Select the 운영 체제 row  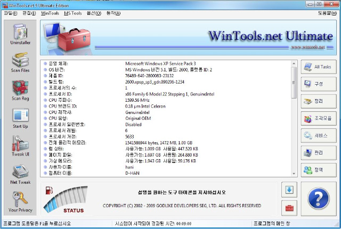pyautogui.click(x=167, y=64)
